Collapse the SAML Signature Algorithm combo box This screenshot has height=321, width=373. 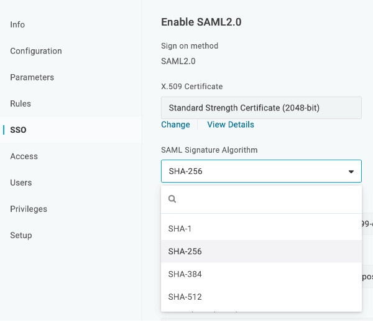[261, 171]
